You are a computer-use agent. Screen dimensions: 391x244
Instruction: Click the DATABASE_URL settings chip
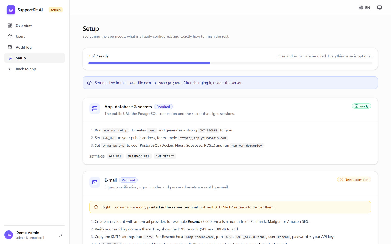(139, 156)
